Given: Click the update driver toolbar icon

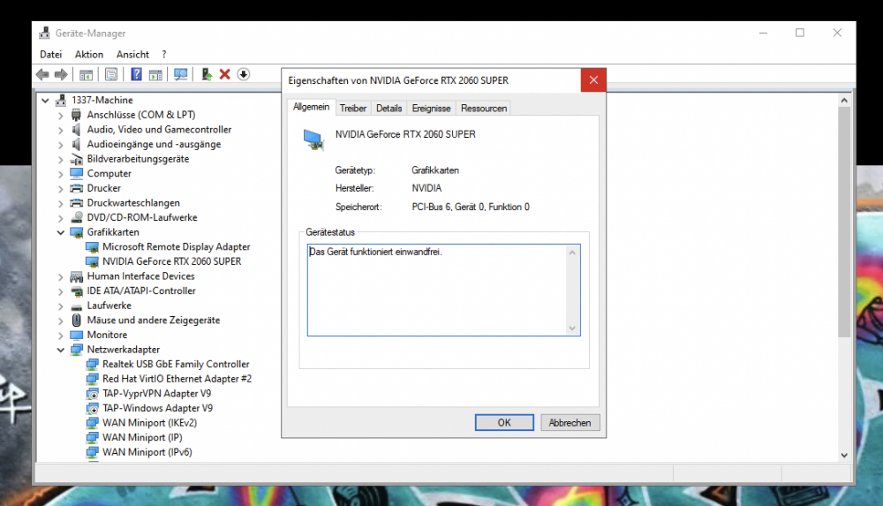Looking at the screenshot, I should (x=207, y=74).
